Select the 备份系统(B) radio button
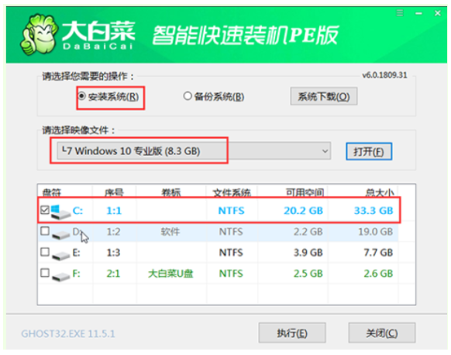 [188, 96]
